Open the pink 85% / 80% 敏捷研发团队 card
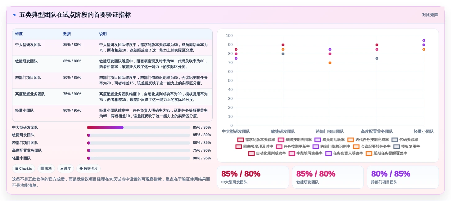The width and height of the screenshot is (451, 201). click(328, 177)
